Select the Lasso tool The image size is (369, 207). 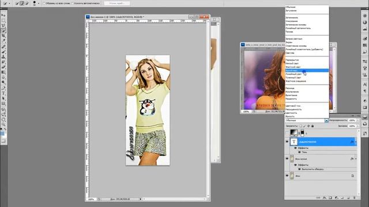(3, 26)
